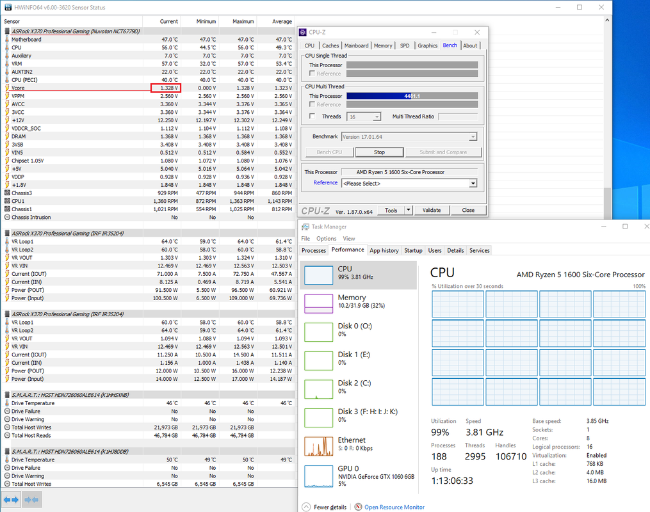
Task: Click Maximum column header in HWiNFO
Action: (x=238, y=21)
